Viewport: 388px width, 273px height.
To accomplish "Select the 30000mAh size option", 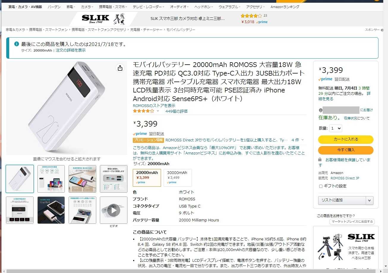I will (x=178, y=178).
